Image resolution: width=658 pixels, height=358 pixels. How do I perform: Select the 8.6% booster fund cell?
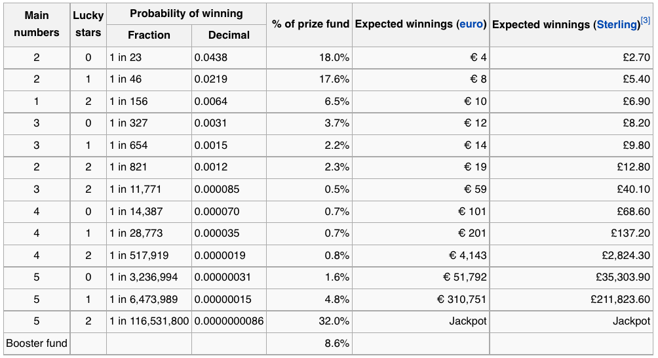coord(309,344)
